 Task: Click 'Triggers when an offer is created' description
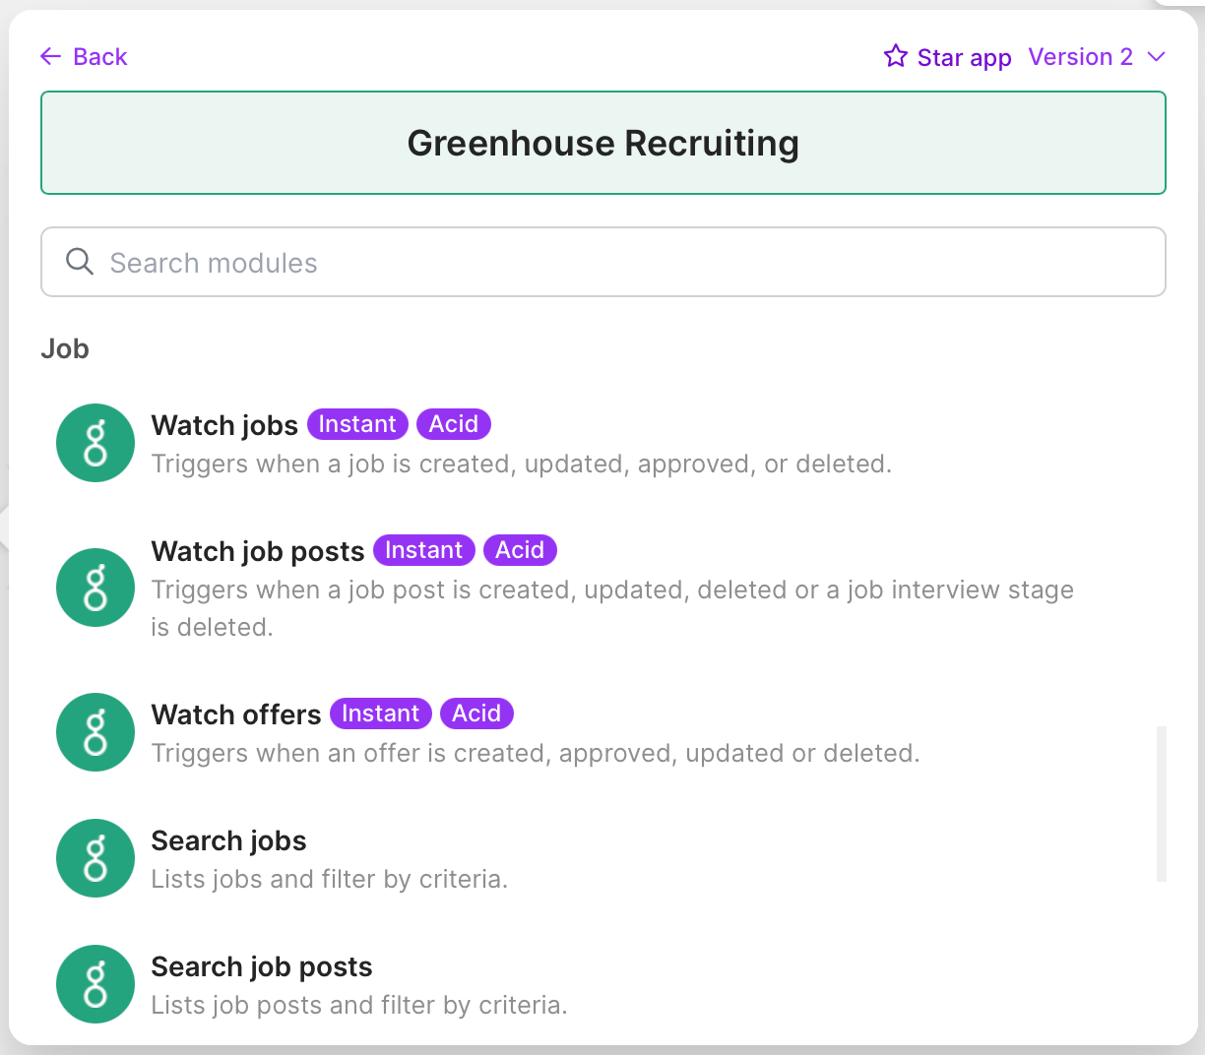tap(536, 753)
